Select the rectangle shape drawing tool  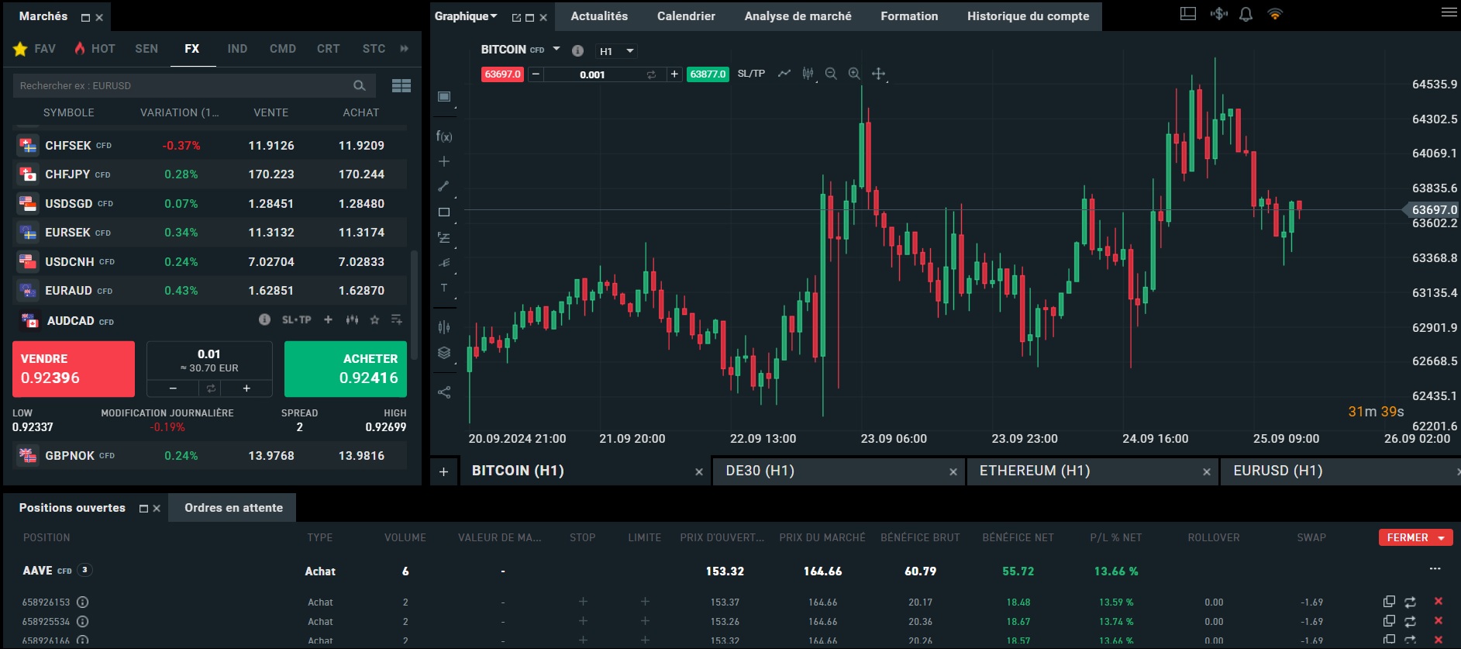[444, 212]
